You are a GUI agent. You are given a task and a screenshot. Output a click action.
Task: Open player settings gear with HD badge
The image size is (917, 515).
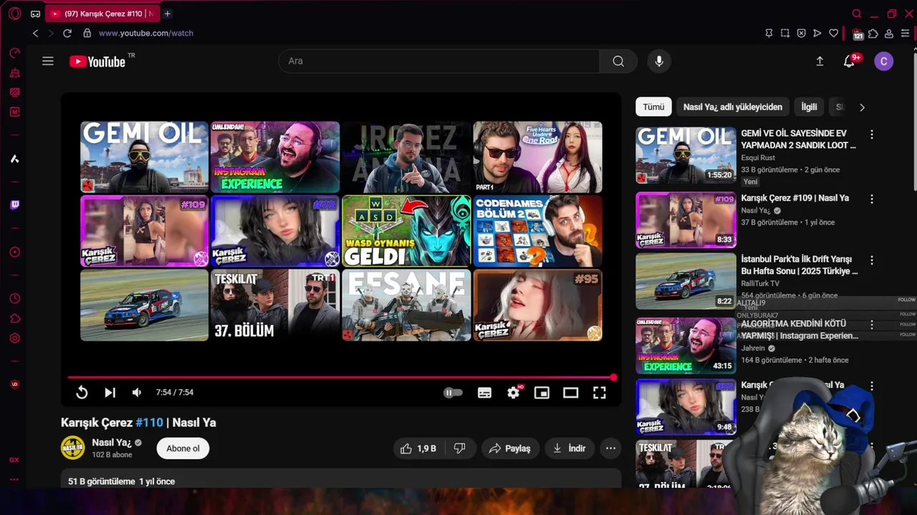(x=514, y=392)
